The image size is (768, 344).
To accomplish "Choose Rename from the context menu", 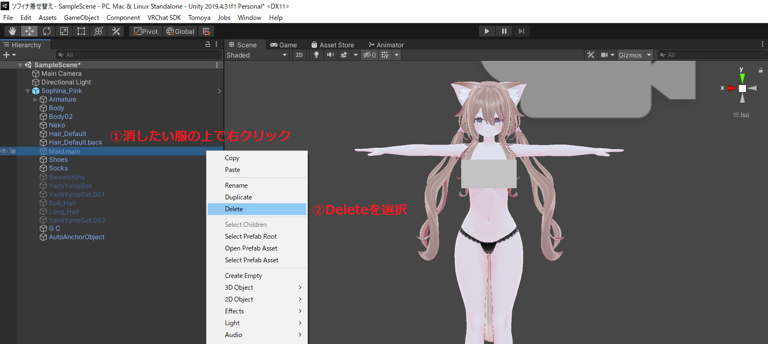I will coord(257,185).
